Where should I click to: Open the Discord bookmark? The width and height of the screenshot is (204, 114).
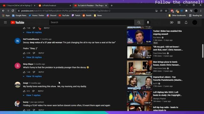(52, 16)
